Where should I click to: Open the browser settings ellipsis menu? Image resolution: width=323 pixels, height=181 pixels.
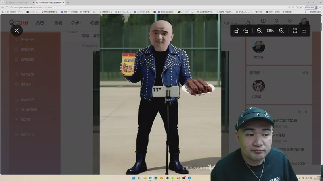pyautogui.click(x=320, y=7)
